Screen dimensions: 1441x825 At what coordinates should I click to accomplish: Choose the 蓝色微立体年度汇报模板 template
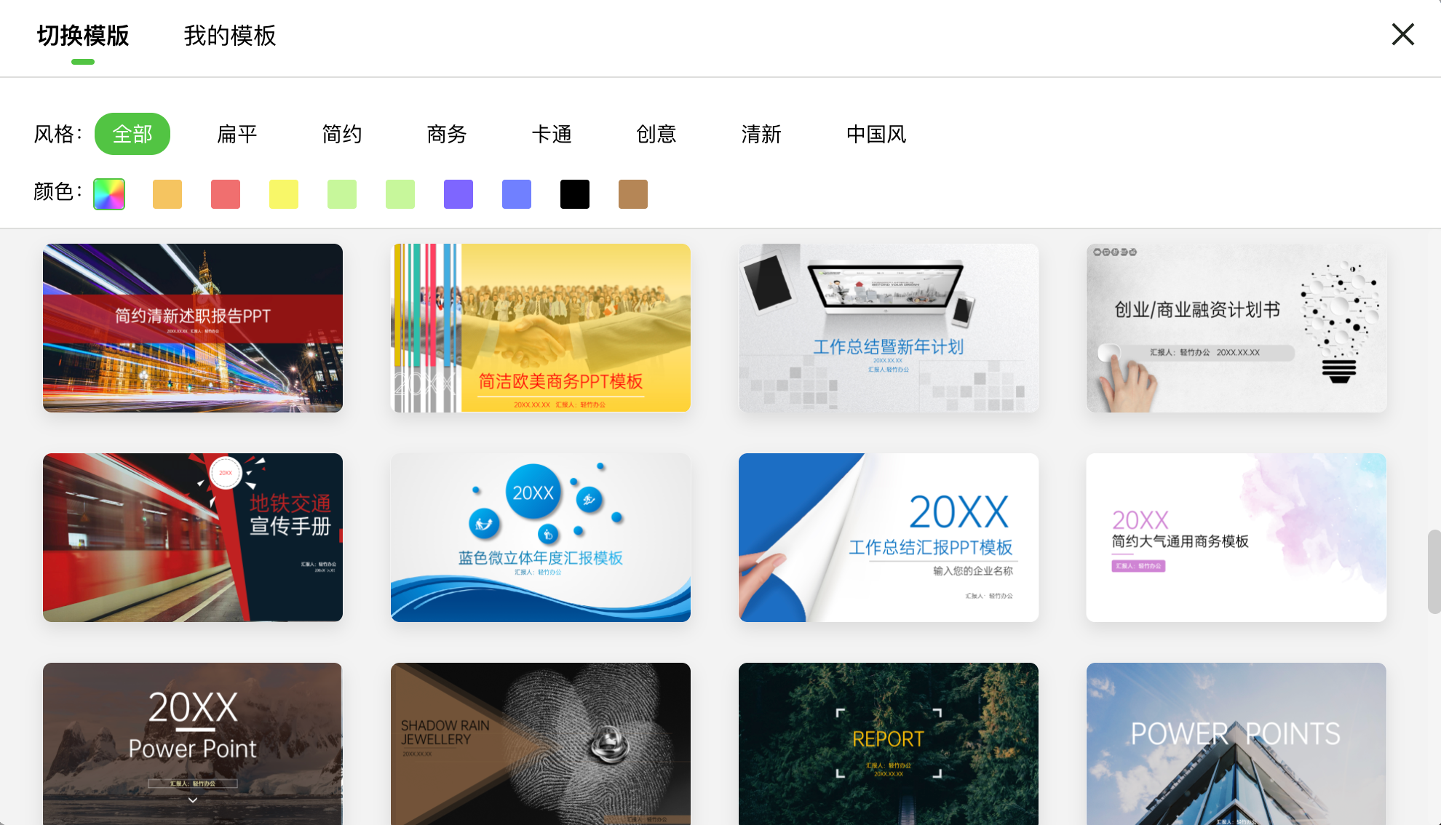click(x=540, y=538)
